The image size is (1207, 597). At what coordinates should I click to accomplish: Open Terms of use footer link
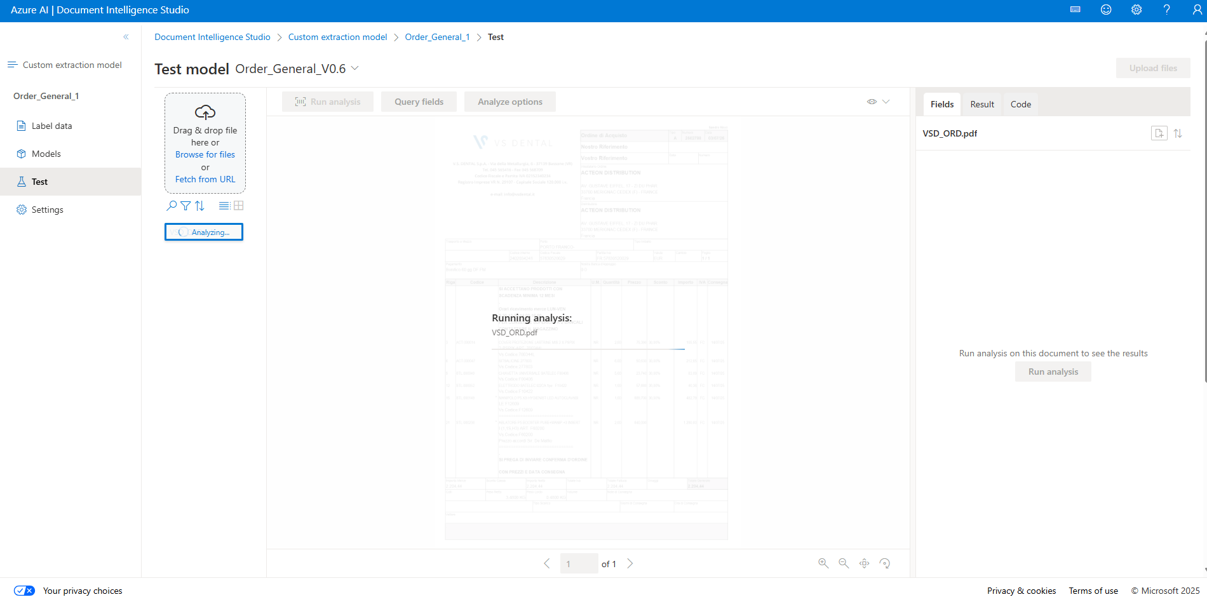point(1093,591)
